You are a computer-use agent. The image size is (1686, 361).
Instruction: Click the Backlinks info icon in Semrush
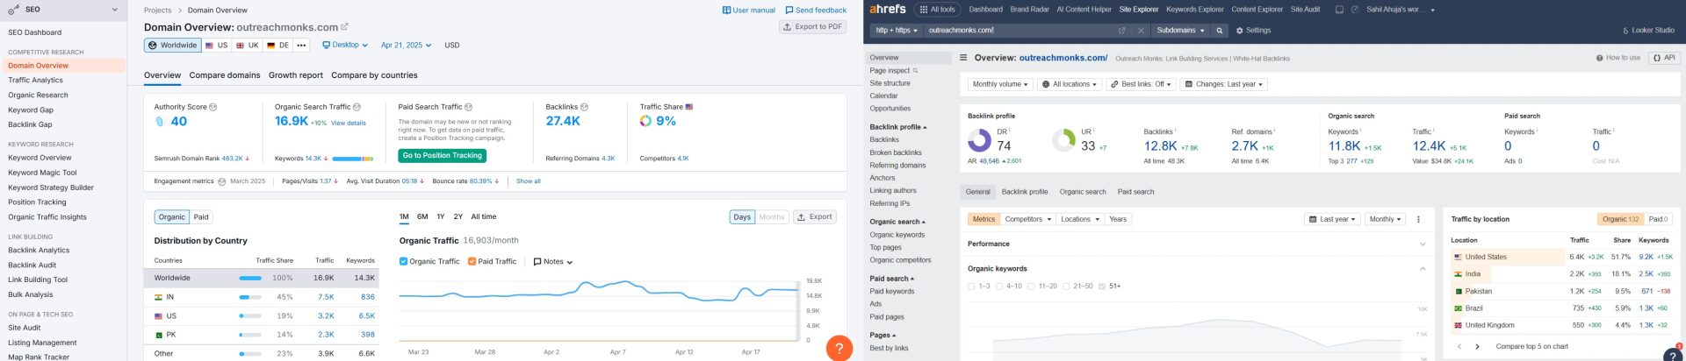click(x=585, y=107)
